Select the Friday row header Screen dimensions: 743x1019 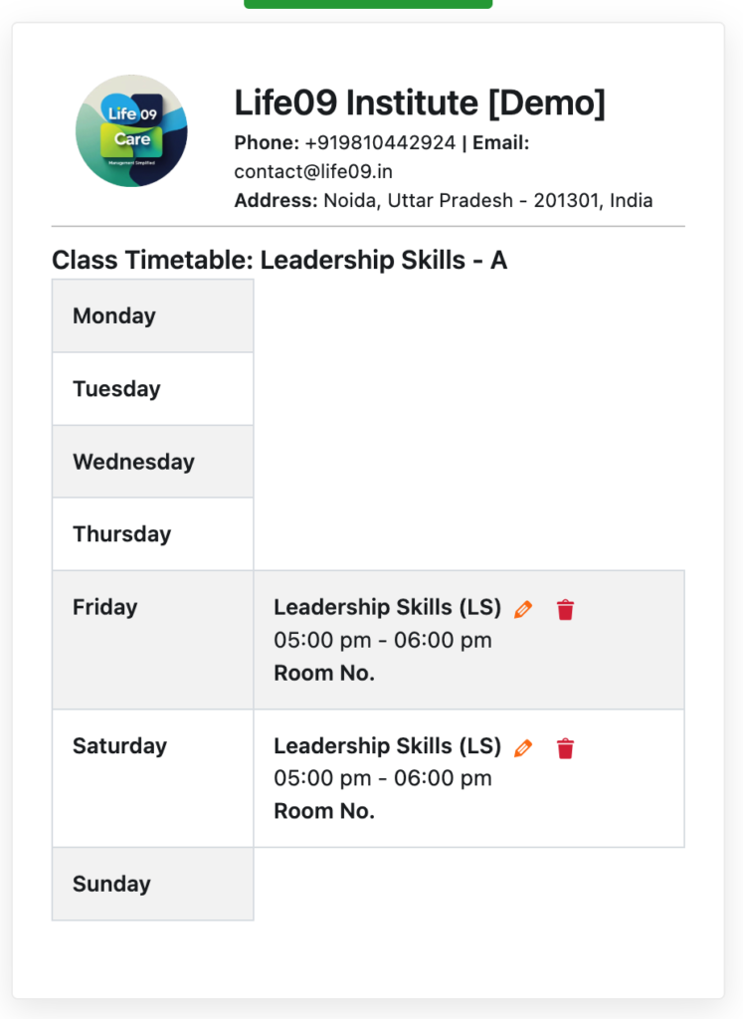[104, 607]
